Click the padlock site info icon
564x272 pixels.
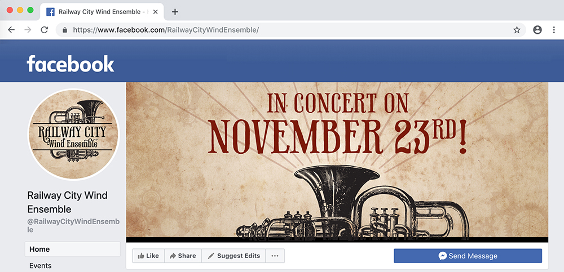(65, 30)
